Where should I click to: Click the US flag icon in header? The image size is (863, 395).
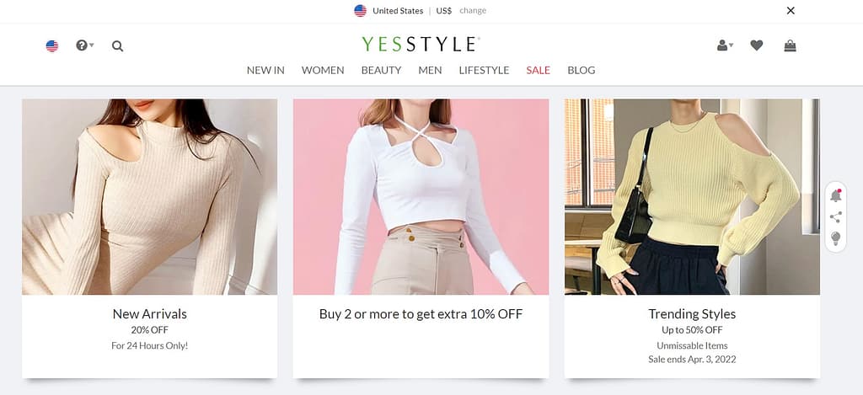[x=52, y=46]
